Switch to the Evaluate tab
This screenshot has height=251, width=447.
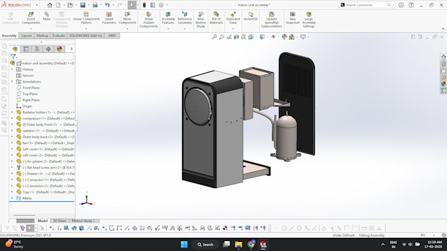pyautogui.click(x=59, y=35)
